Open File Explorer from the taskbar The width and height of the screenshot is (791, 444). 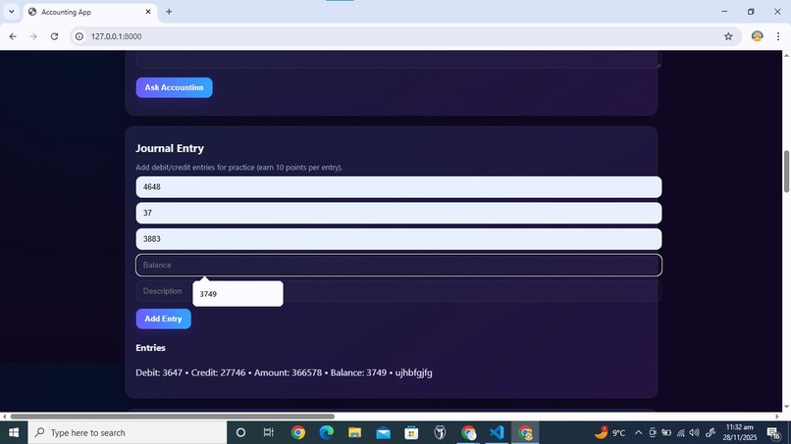[354, 432]
